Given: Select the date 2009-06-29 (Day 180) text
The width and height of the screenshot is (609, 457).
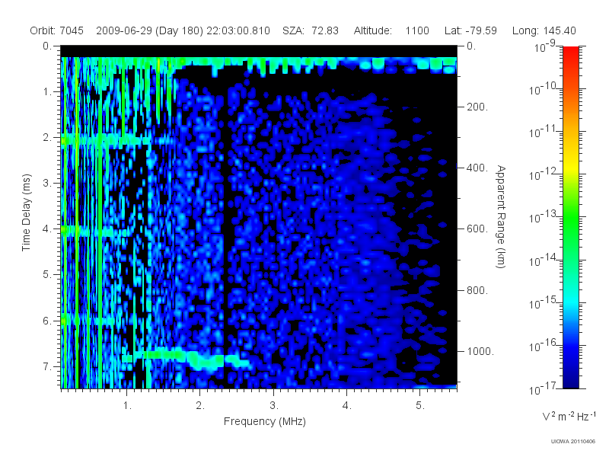Looking at the screenshot, I should 149,30.
